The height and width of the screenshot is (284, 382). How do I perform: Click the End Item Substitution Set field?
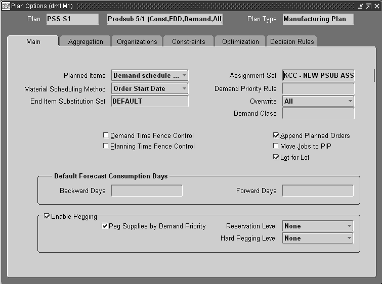coord(150,101)
